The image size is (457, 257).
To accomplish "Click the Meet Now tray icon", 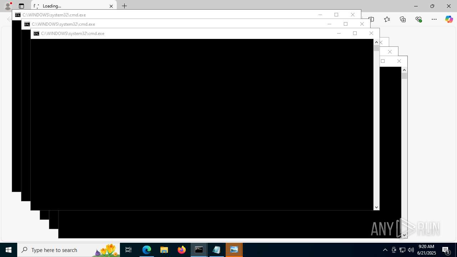I will point(394,250).
